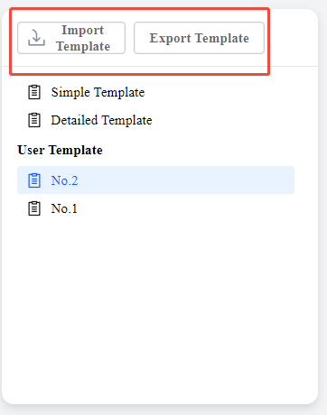The height and width of the screenshot is (415, 327).
Task: Click the User Template section heading
Action: click(60, 150)
